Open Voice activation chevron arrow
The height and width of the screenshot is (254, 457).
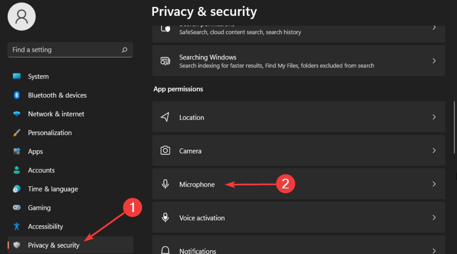click(434, 218)
